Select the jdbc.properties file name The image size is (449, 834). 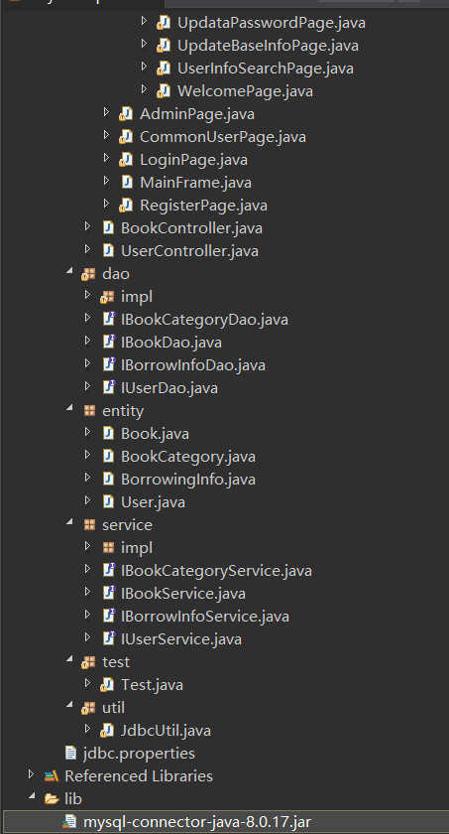(x=139, y=754)
